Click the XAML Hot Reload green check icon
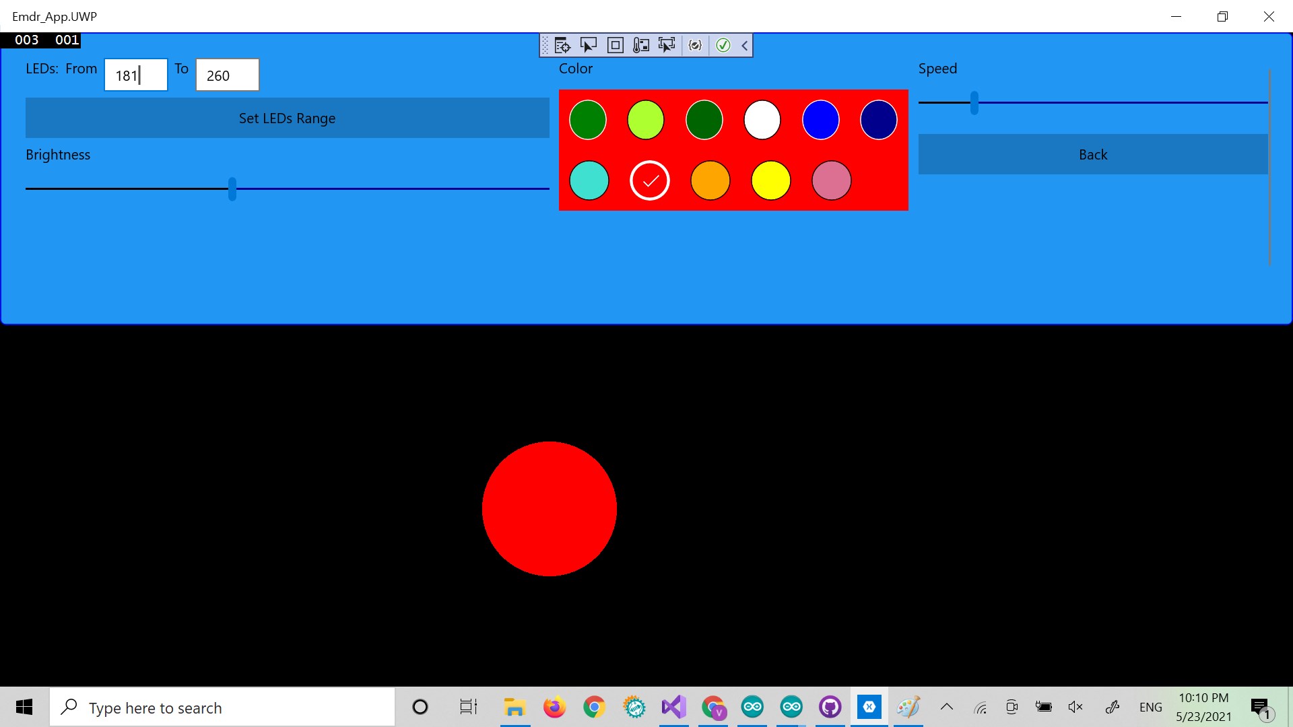 pos(723,45)
